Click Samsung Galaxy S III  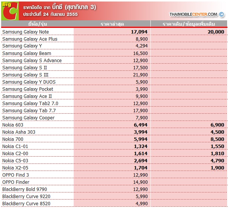pos(25,75)
